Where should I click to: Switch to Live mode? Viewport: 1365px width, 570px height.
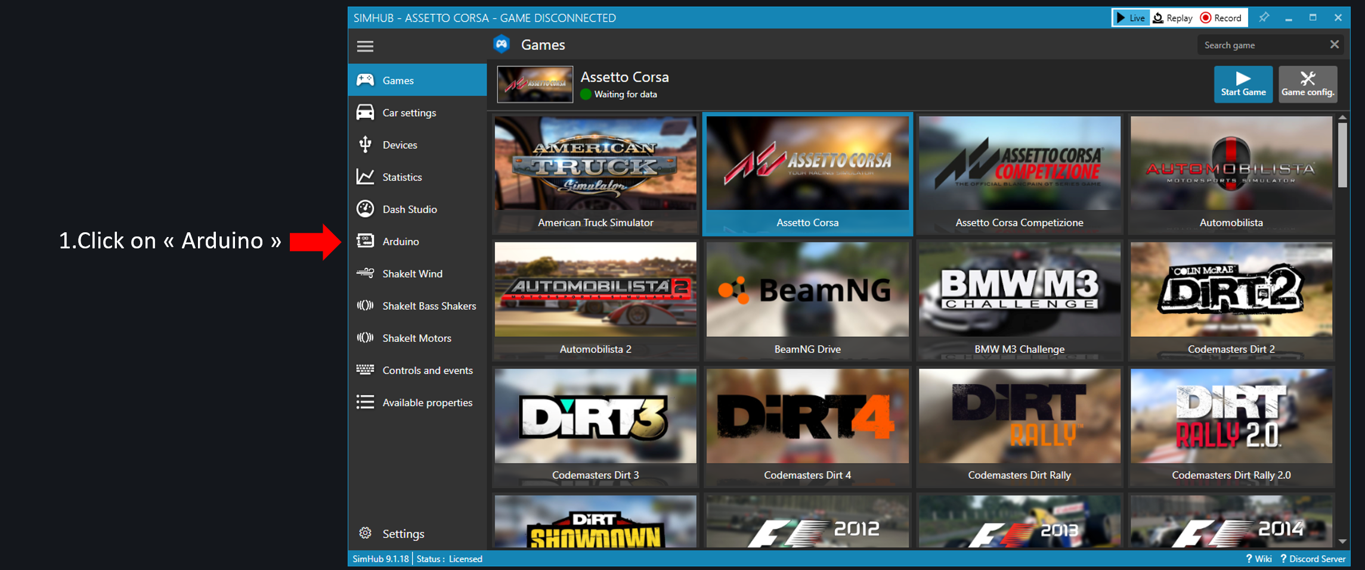[x=1131, y=18]
